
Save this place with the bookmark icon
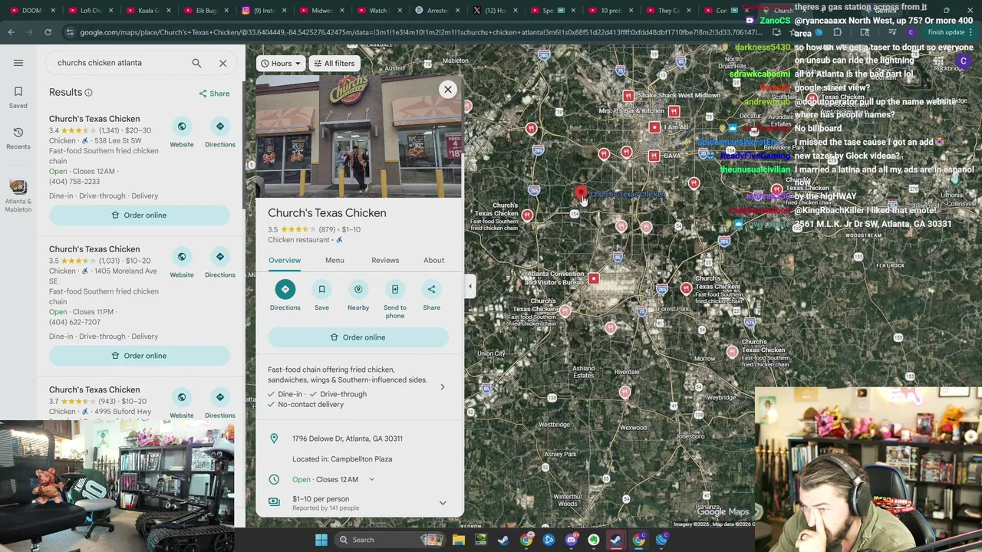(321, 289)
